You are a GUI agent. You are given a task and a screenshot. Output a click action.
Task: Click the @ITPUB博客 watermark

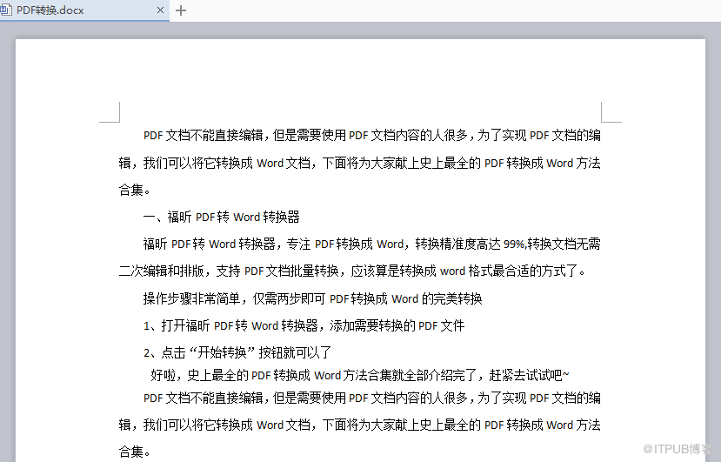point(677,449)
